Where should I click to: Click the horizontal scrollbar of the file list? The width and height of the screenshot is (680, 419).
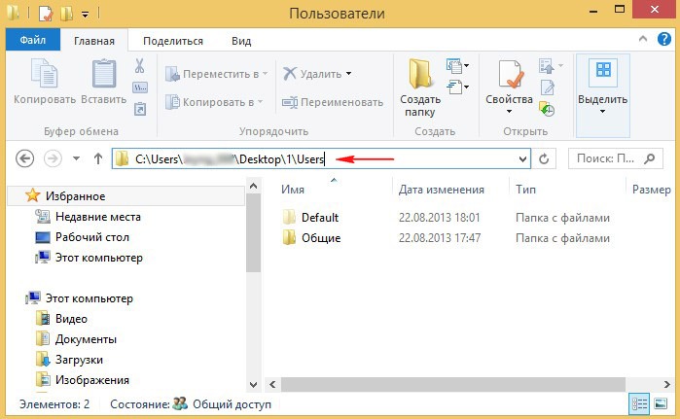tap(457, 384)
